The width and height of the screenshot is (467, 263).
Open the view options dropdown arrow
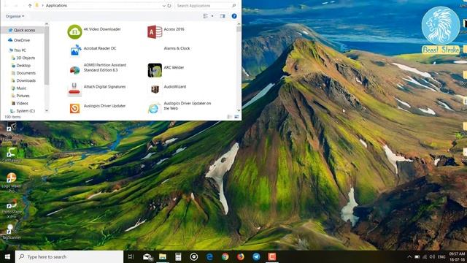pos(212,16)
